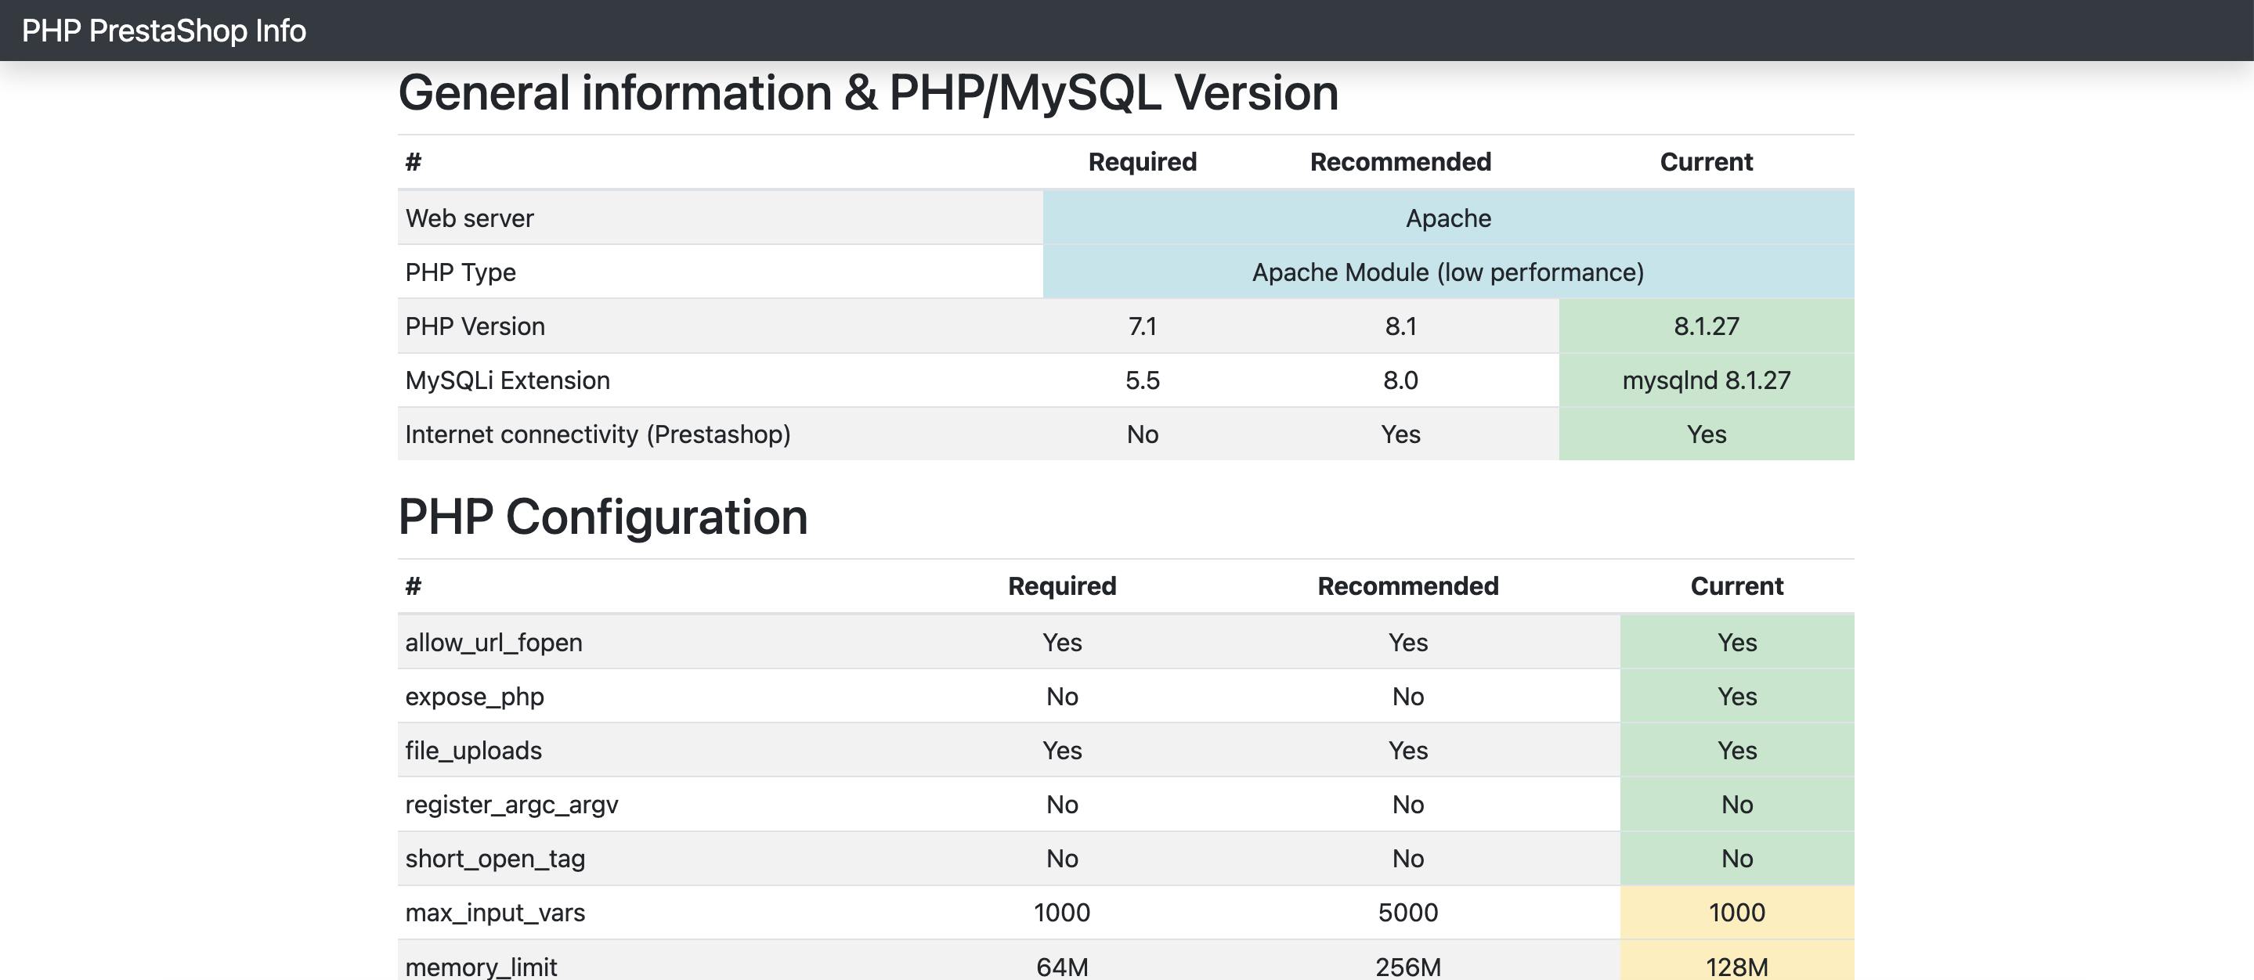2254x980 pixels.
Task: Click the file_uploads row label
Action: click(x=473, y=750)
